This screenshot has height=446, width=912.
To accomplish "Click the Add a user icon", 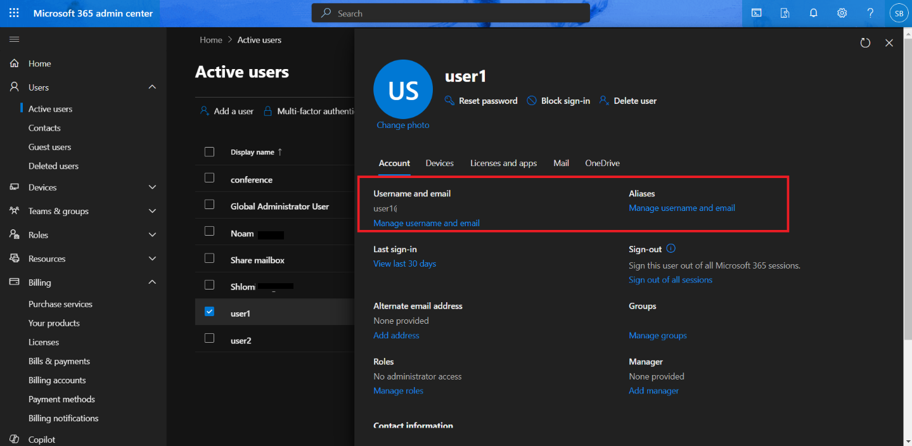I will tap(204, 111).
